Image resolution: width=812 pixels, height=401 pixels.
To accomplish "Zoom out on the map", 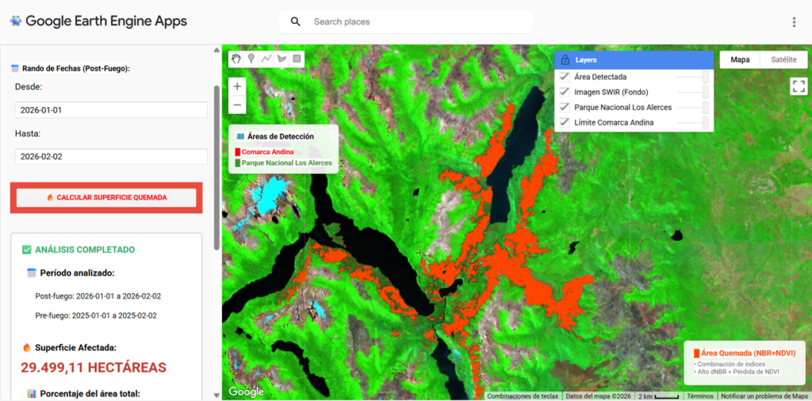I will click(x=237, y=105).
